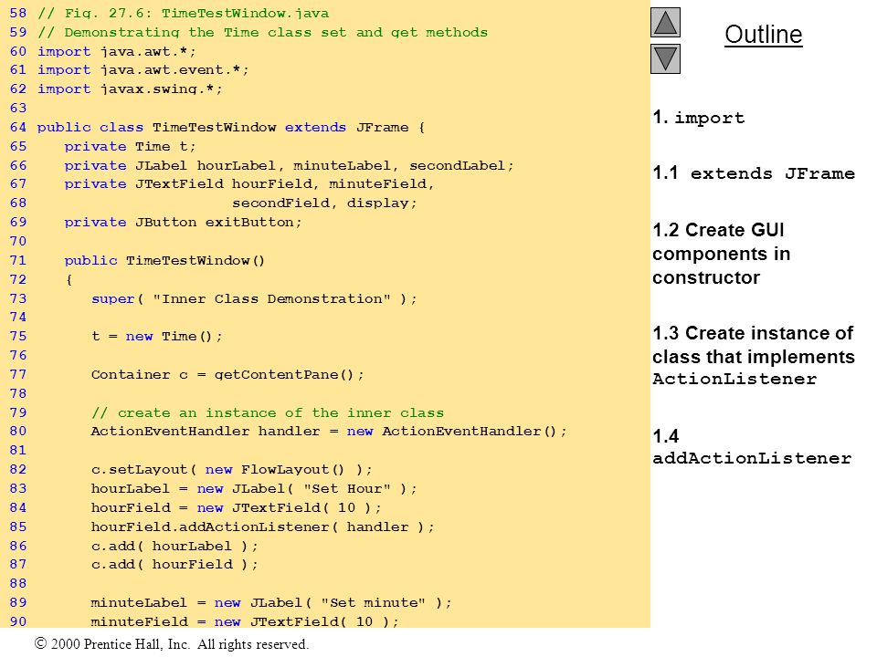Click line 59 "Demonstrating the Time class" comment
The width and height of the screenshot is (877, 657).
pyautogui.click(x=262, y=32)
